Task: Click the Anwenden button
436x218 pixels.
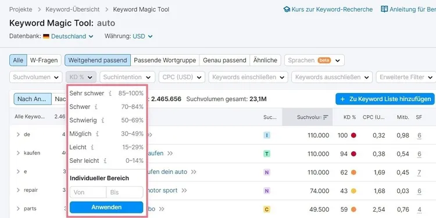Action: (x=106, y=207)
